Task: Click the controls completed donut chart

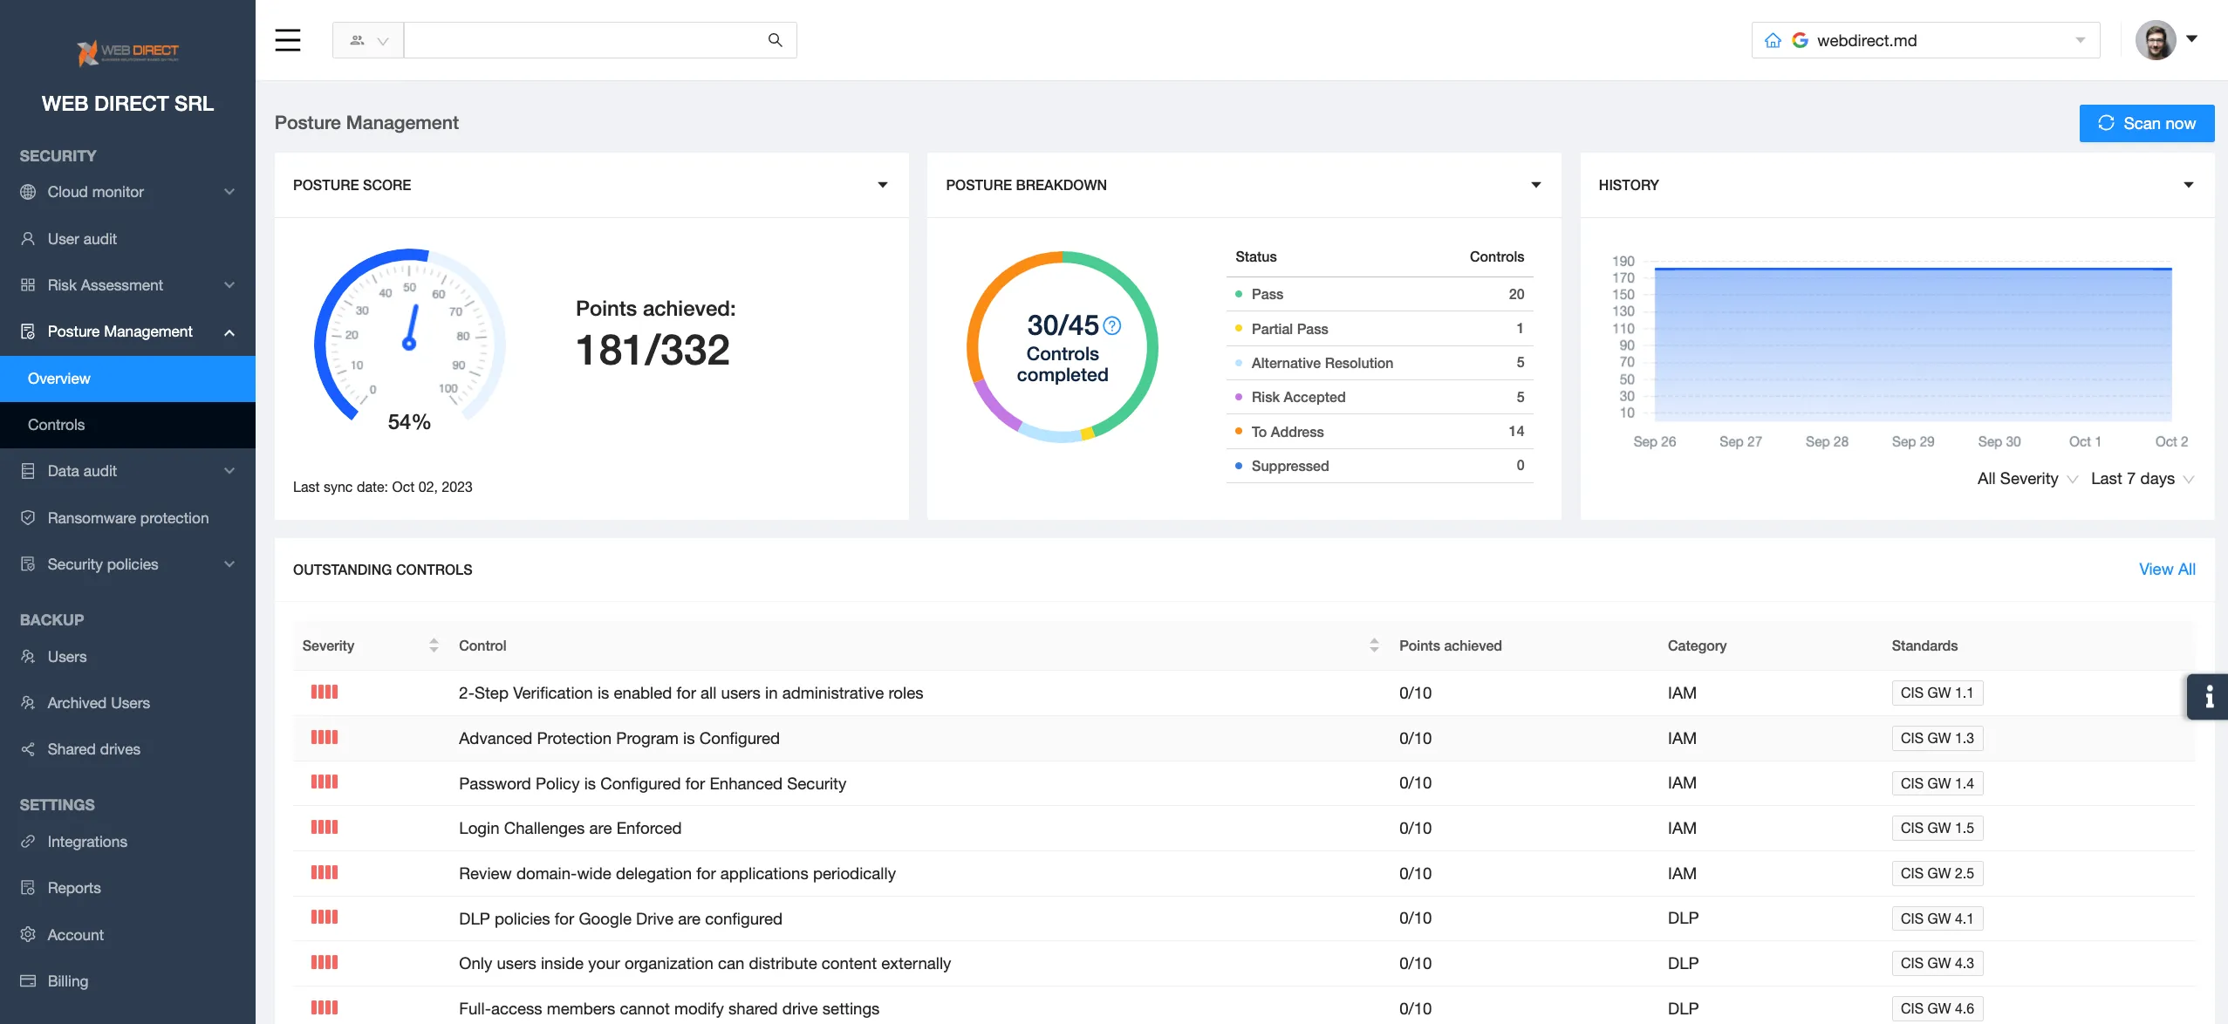Action: coord(1062,347)
